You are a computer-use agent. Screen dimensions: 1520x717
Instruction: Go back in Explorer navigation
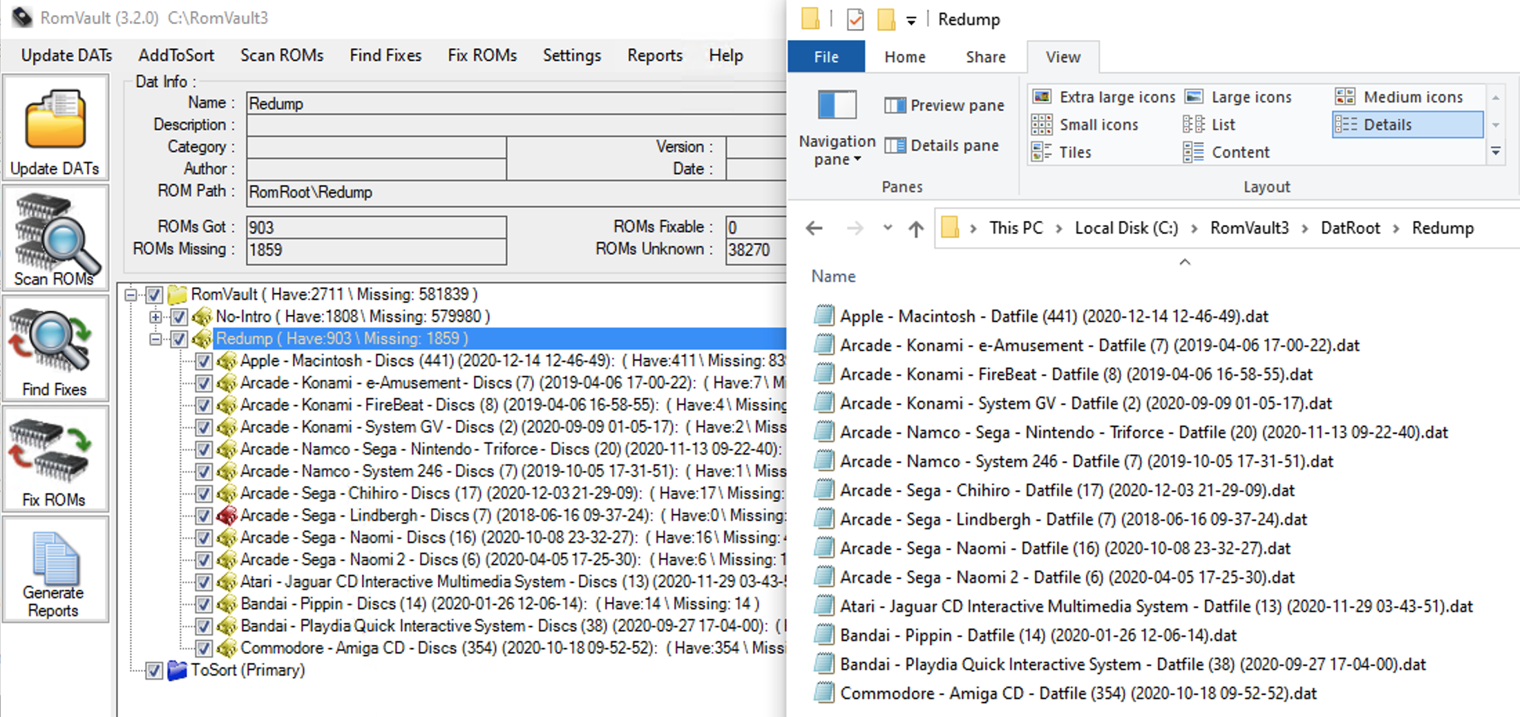tap(815, 228)
